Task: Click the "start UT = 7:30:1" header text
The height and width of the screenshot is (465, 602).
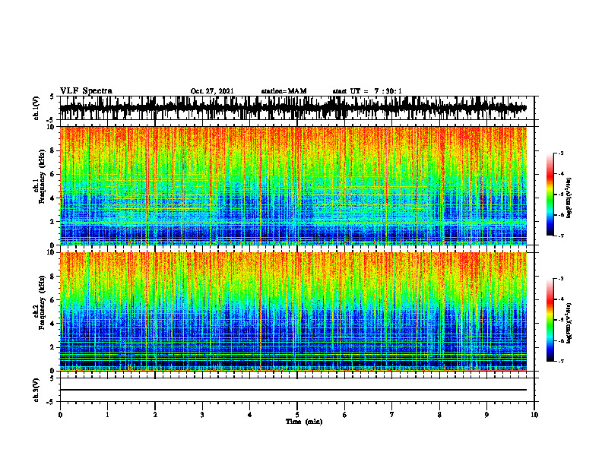Action: point(367,91)
